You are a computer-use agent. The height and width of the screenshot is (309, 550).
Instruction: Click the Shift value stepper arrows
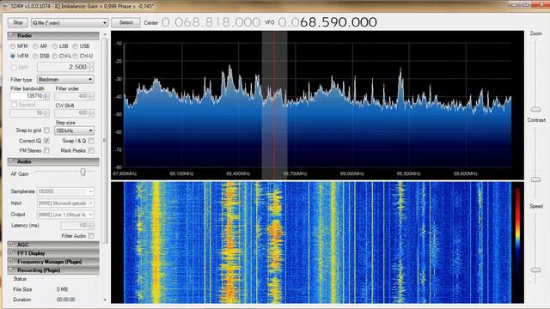pos(91,67)
